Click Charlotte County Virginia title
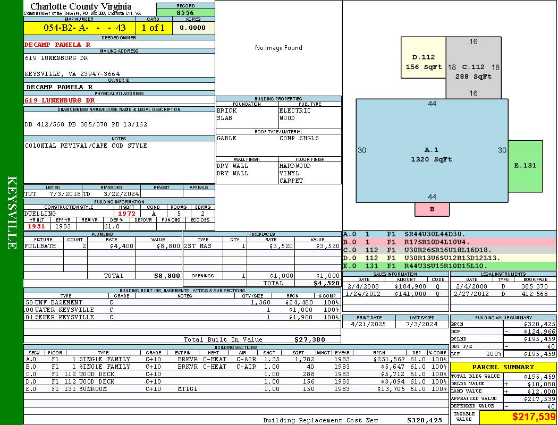The width and height of the screenshot is (558, 425). [x=81, y=6]
